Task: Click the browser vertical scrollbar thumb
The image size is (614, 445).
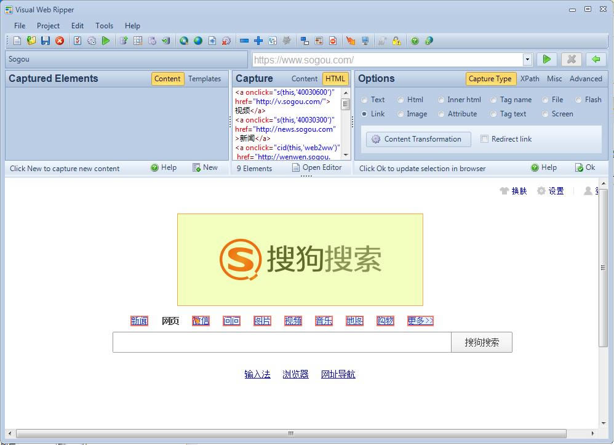Action: (x=603, y=268)
